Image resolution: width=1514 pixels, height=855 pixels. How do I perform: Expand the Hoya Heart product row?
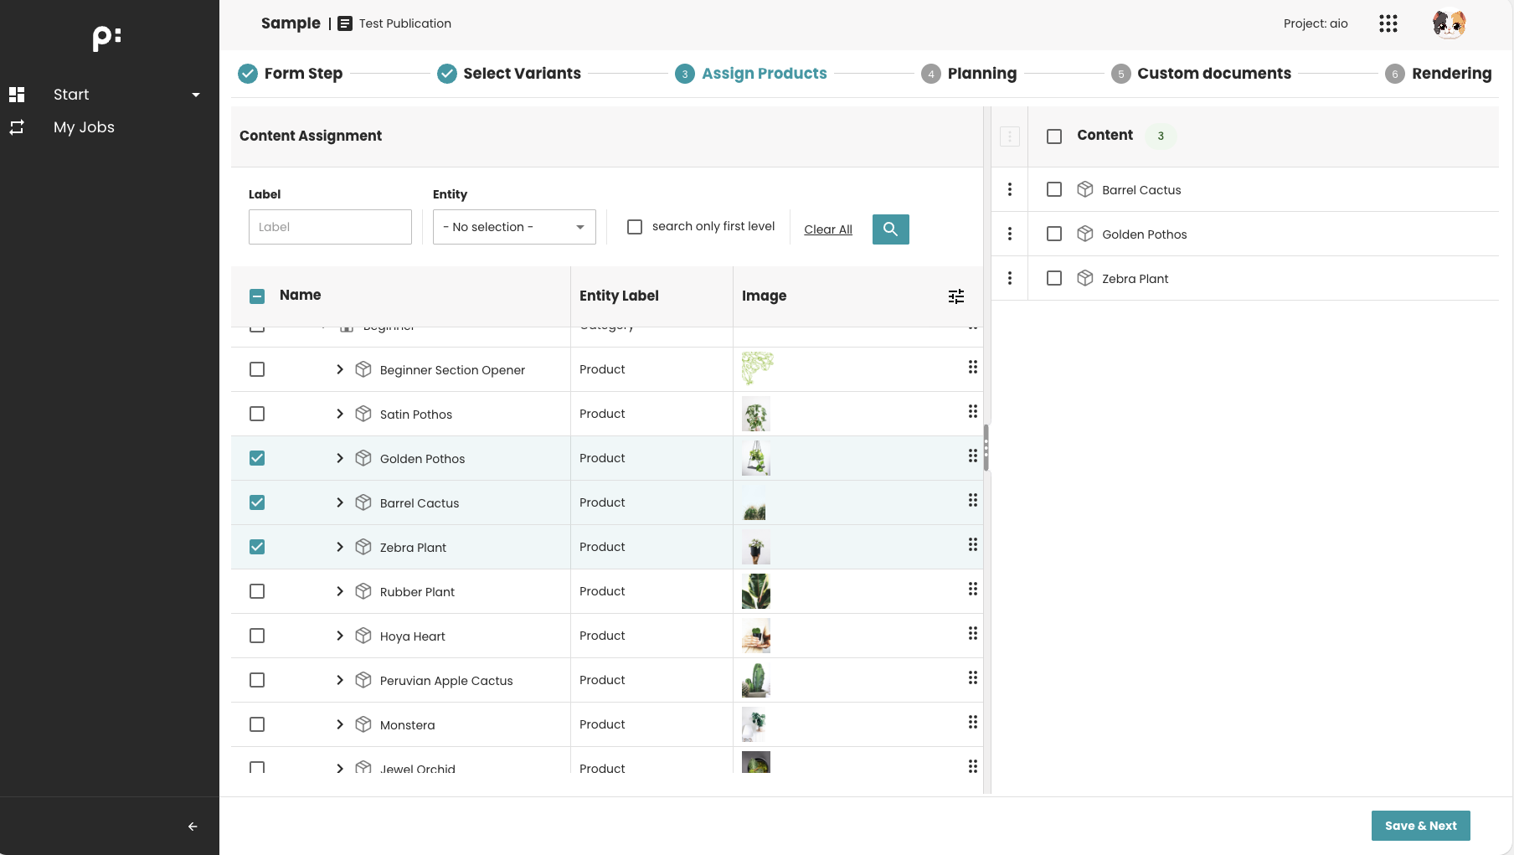[340, 635]
